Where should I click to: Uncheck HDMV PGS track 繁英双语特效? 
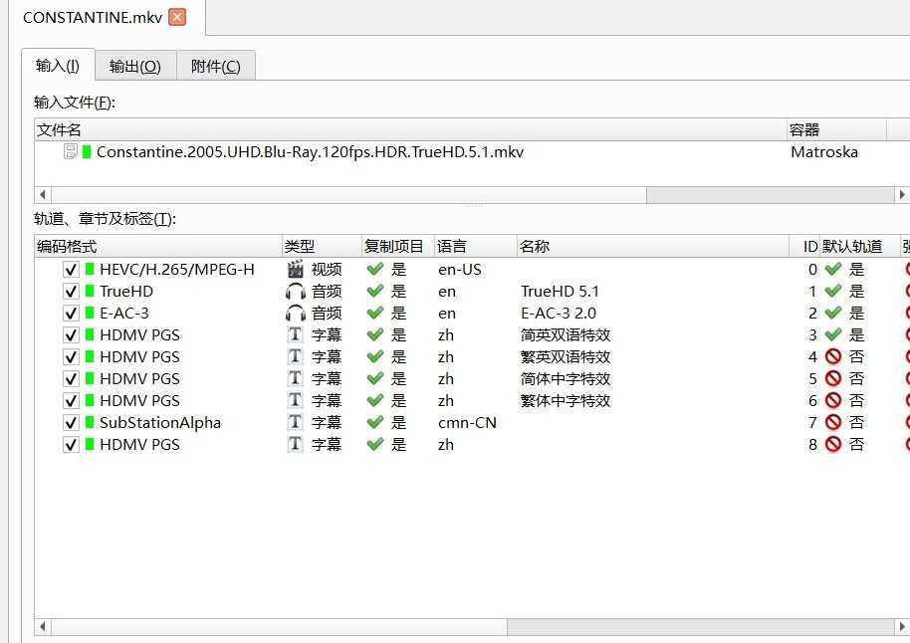pyautogui.click(x=71, y=357)
